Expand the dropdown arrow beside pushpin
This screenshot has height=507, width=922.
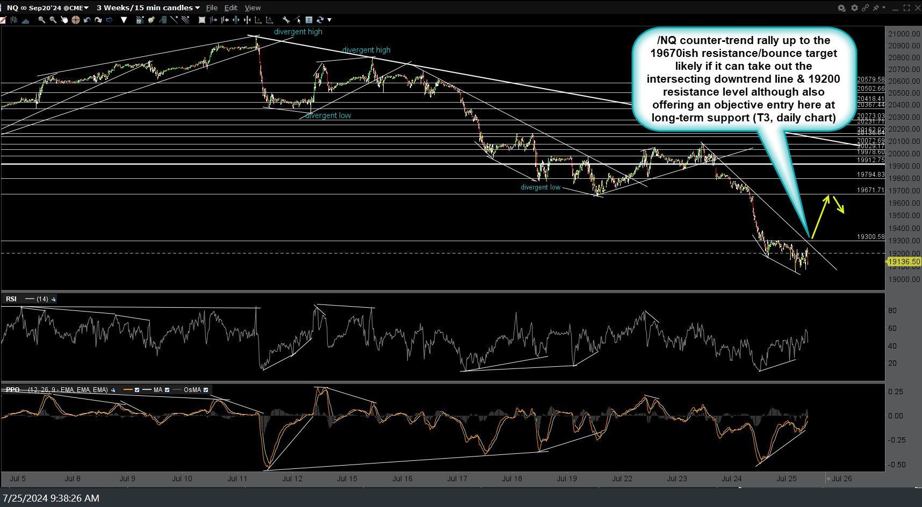pyautogui.click(x=884, y=8)
